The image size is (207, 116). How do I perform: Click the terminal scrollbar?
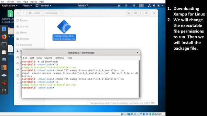pyautogui.click(x=139, y=79)
